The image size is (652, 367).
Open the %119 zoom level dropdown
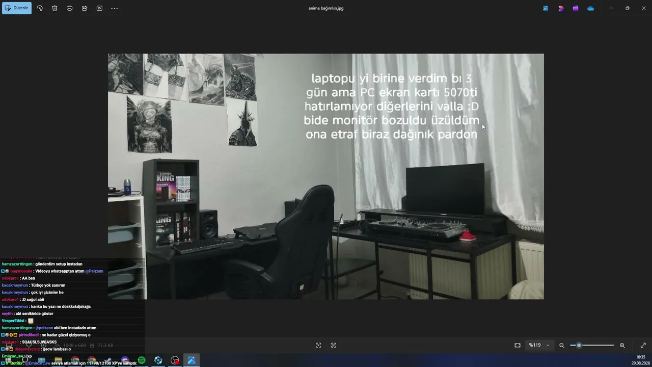coord(539,345)
